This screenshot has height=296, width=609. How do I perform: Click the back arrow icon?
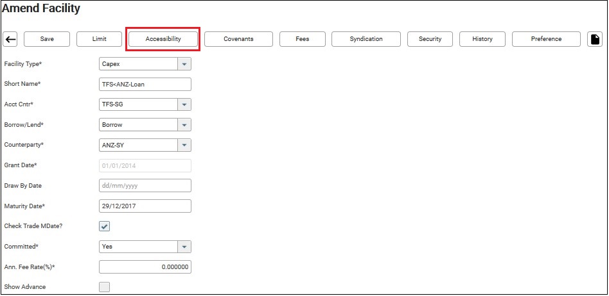pyautogui.click(x=10, y=39)
